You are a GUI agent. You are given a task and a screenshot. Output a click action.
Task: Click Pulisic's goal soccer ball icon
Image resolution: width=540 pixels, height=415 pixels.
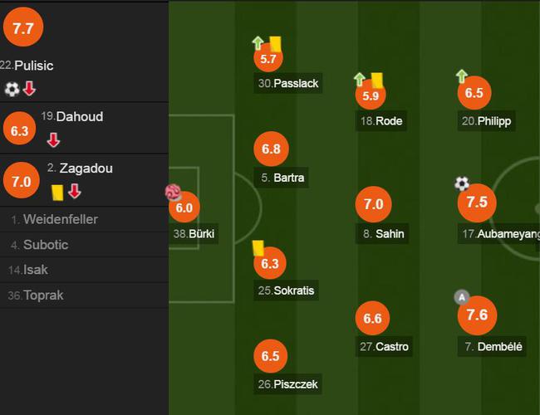(x=12, y=89)
